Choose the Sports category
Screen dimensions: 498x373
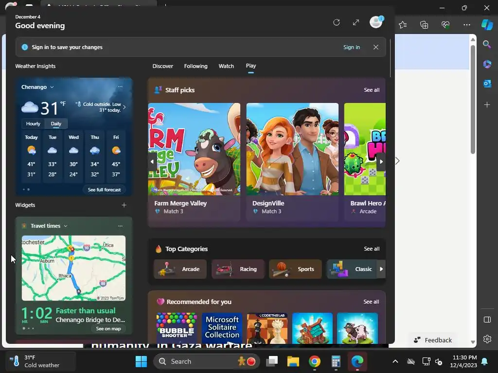295,269
